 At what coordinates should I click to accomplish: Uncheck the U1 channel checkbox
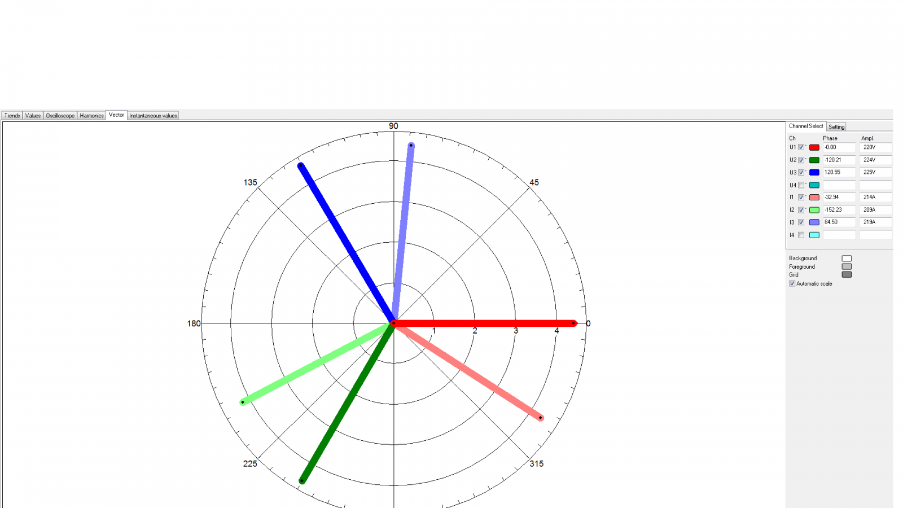click(x=801, y=147)
